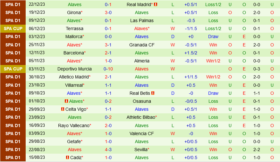This screenshot has height=162, width=280.
Task: Select the Valencia CF team name
Action: point(142,134)
